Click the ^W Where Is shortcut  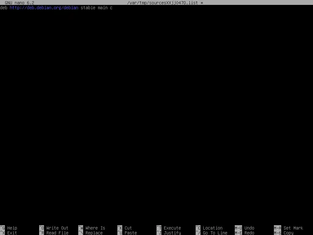92,228
